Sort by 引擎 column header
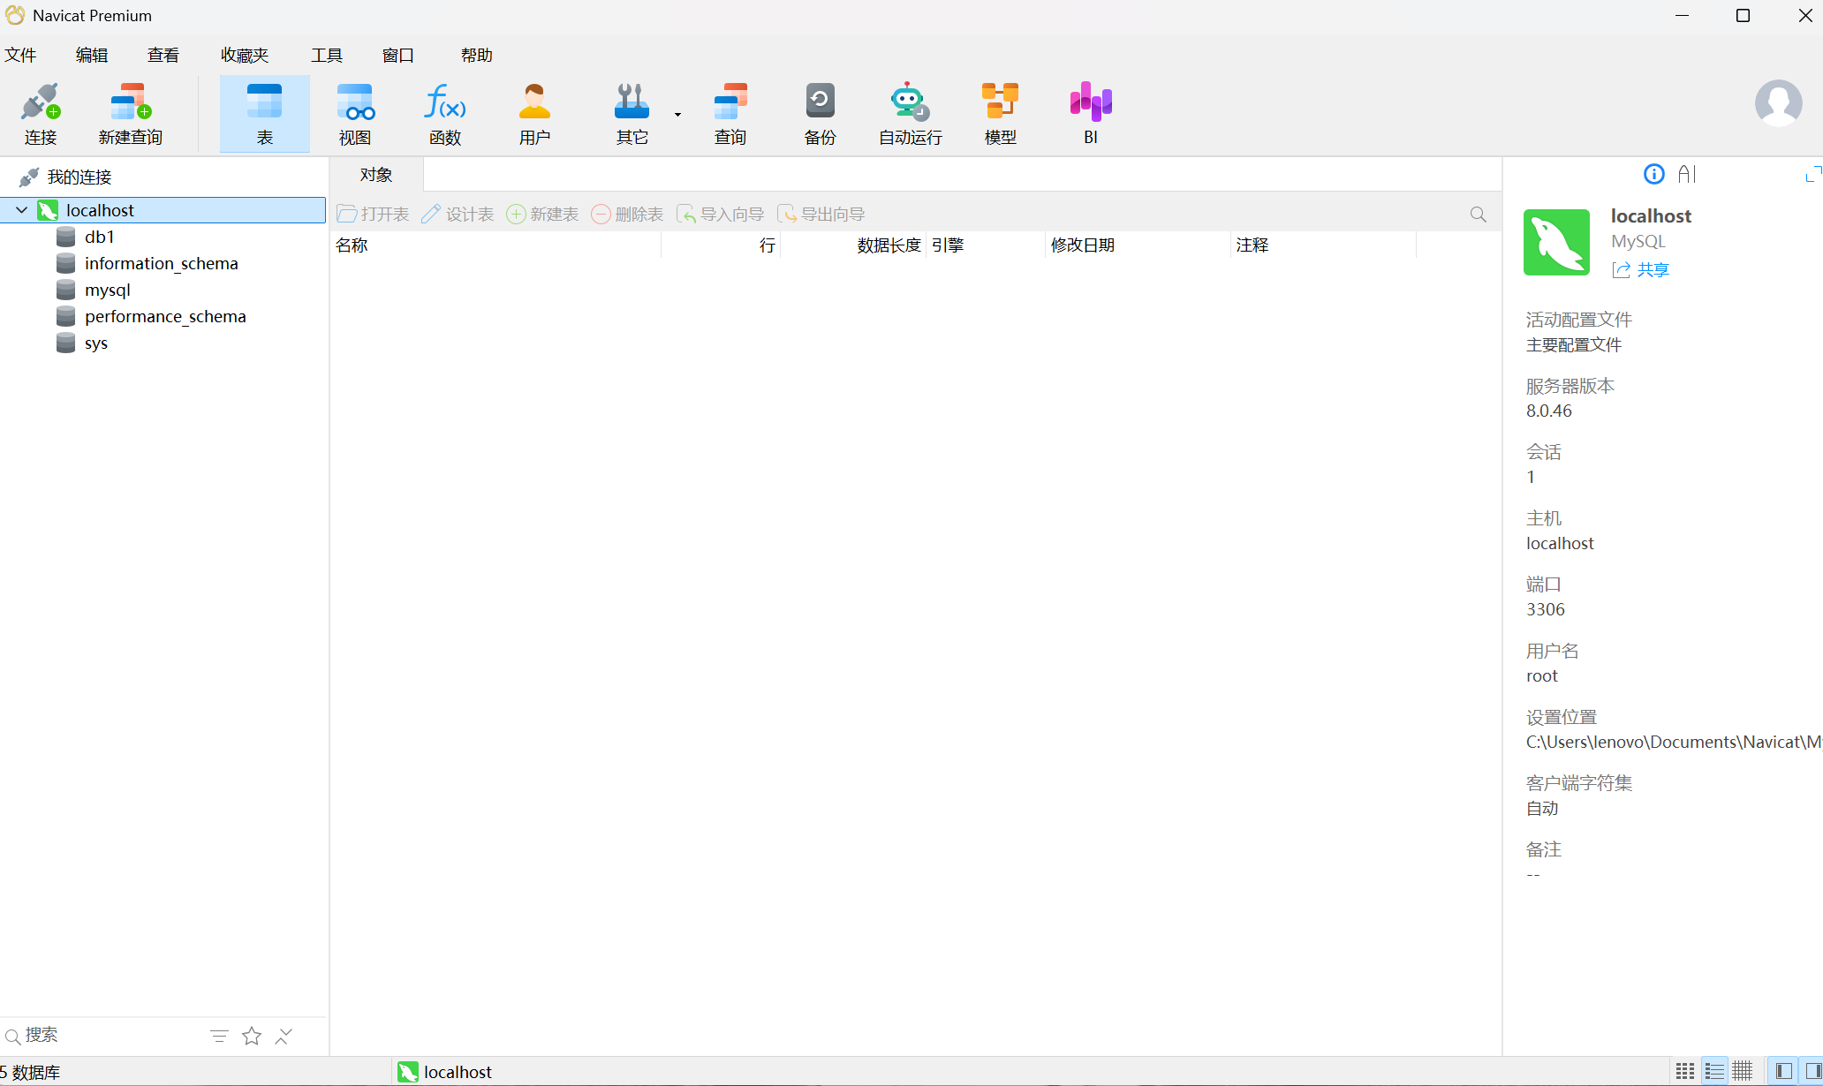This screenshot has width=1823, height=1086. 986,245
